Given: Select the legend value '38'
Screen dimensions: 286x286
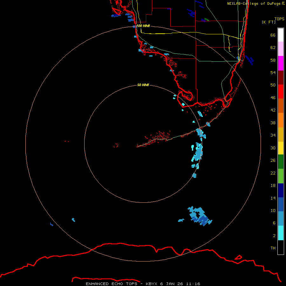Looking at the screenshot, I should [x=273, y=123].
